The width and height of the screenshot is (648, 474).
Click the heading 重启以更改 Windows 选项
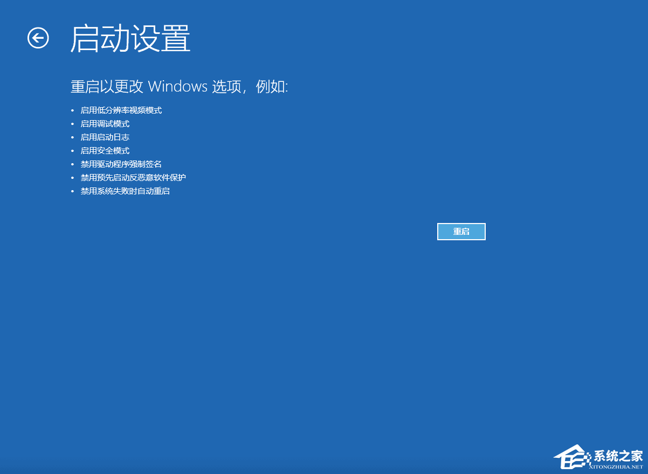179,86
